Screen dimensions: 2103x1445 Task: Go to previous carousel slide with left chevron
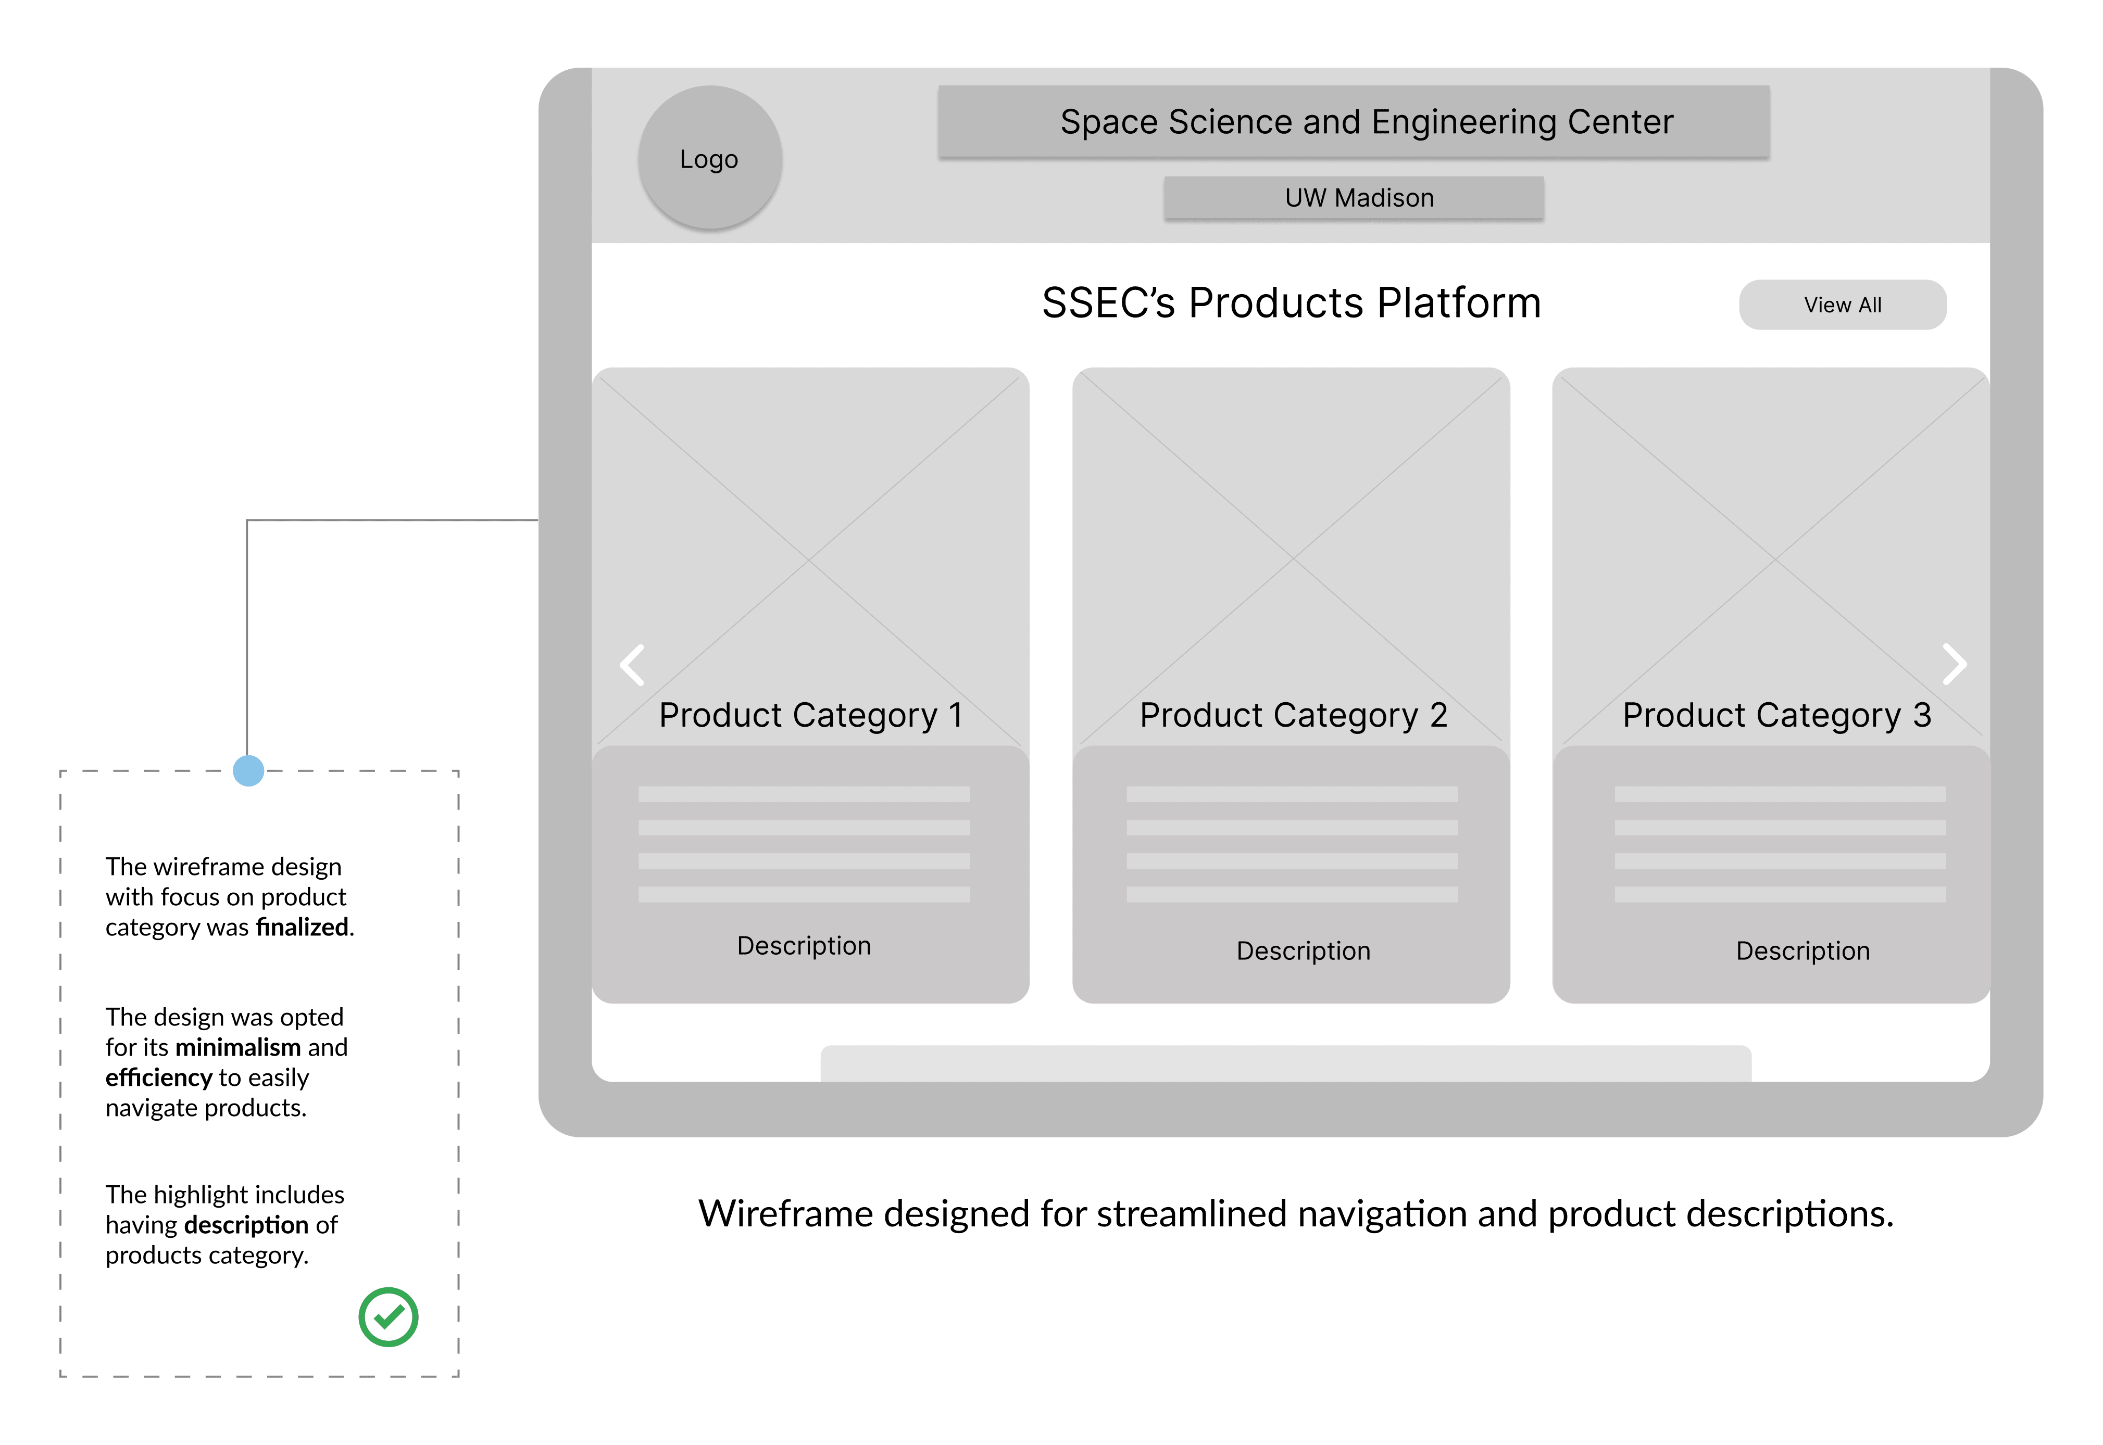pyautogui.click(x=632, y=665)
